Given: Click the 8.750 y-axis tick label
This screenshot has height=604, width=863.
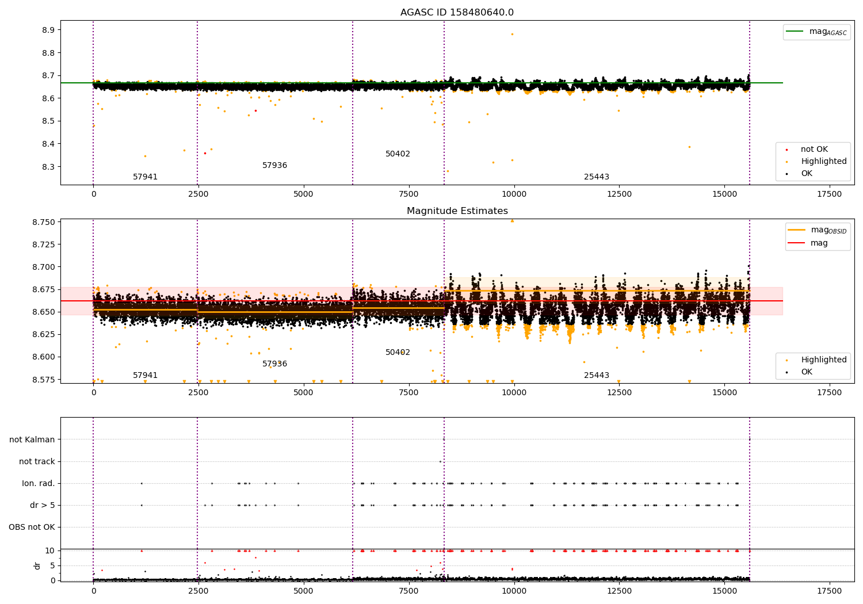Looking at the screenshot, I should click(x=43, y=222).
